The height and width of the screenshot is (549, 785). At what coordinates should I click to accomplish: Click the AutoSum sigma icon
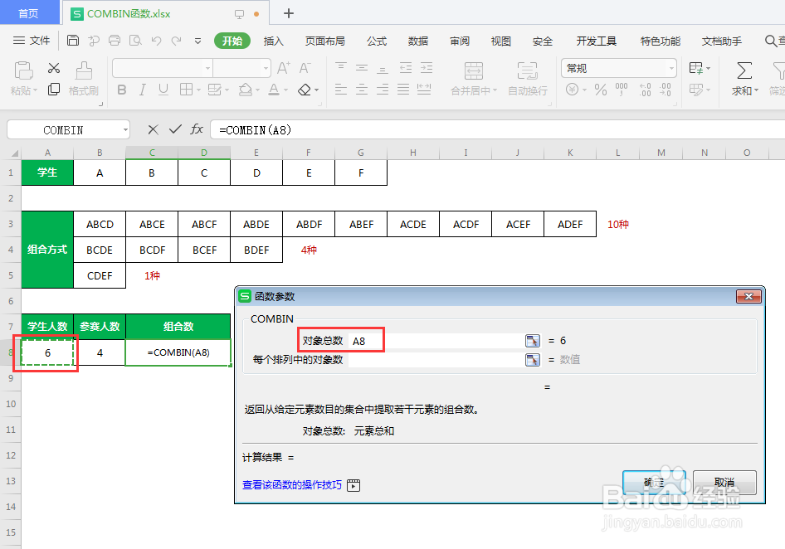(x=744, y=70)
